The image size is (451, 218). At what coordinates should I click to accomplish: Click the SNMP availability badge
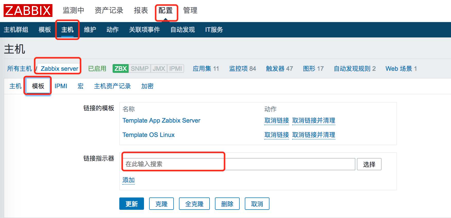pyautogui.click(x=140, y=68)
